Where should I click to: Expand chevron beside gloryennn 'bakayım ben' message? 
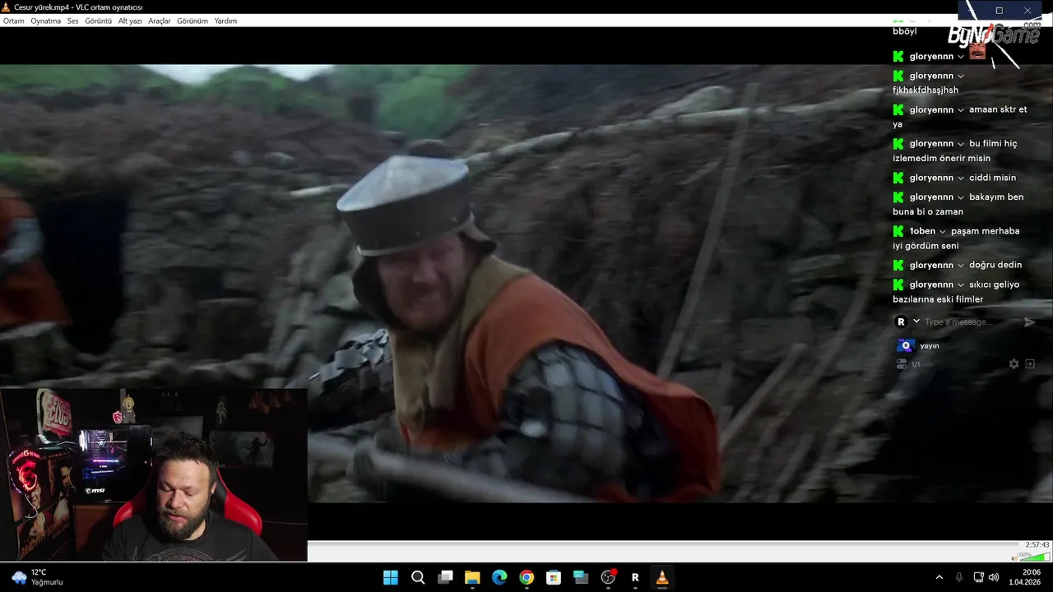tap(961, 197)
